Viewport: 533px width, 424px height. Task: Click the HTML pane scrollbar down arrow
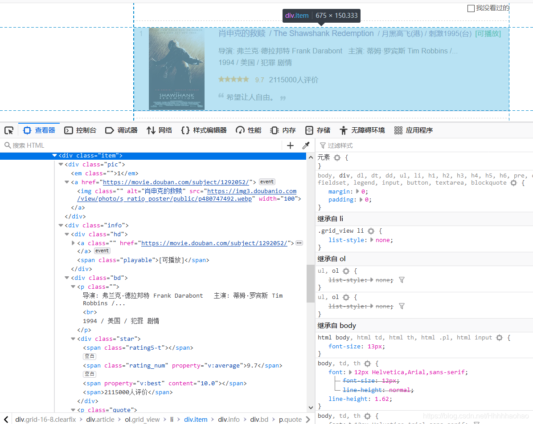click(311, 408)
